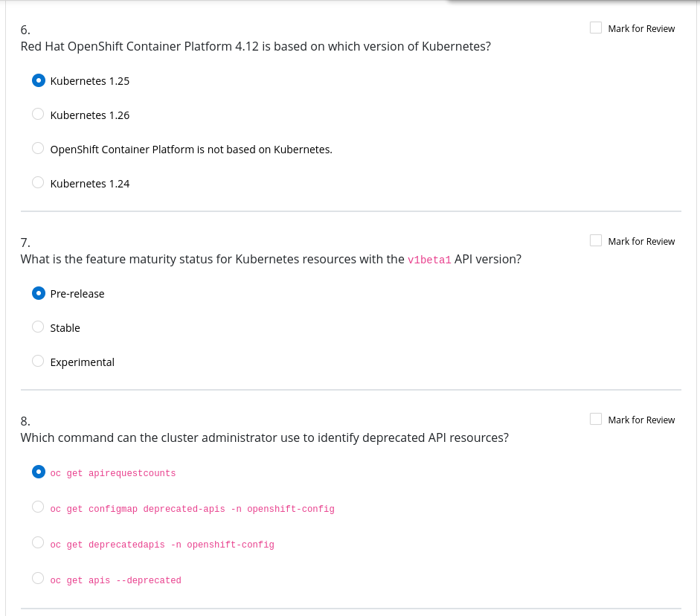Select the Kubernetes 1.25 answer
The height and width of the screenshot is (616, 700).
tap(39, 80)
